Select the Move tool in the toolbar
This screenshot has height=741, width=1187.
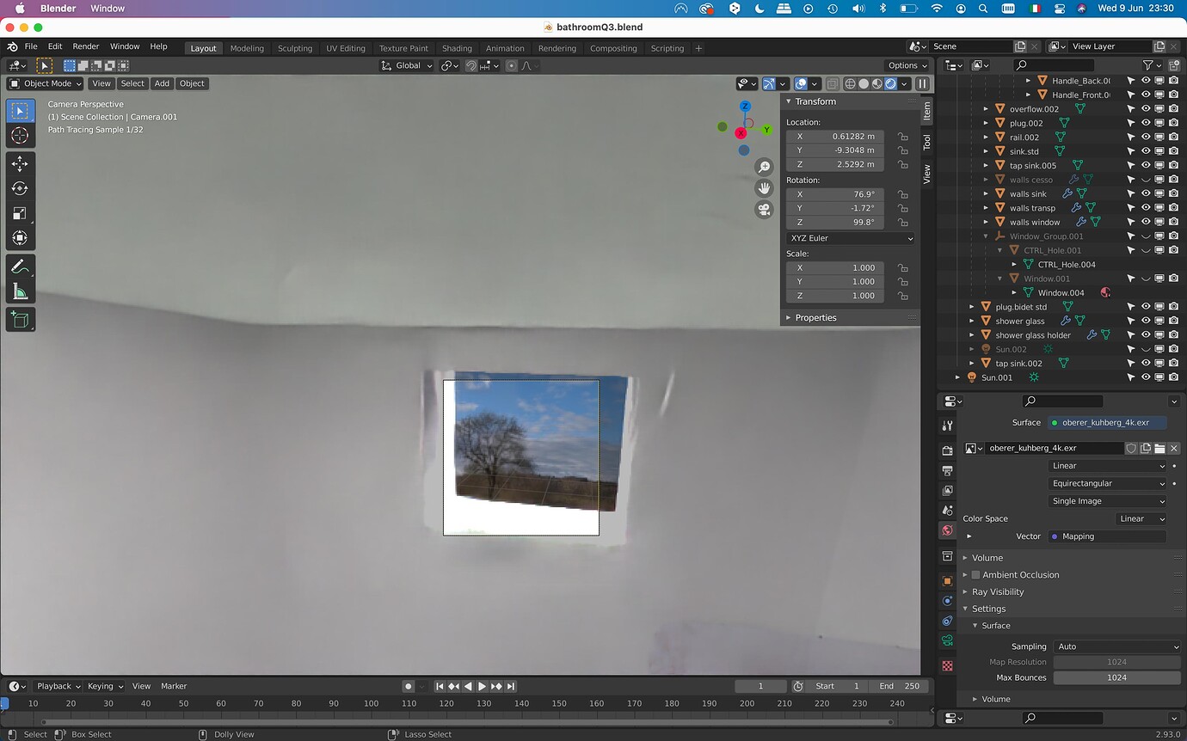click(x=20, y=163)
